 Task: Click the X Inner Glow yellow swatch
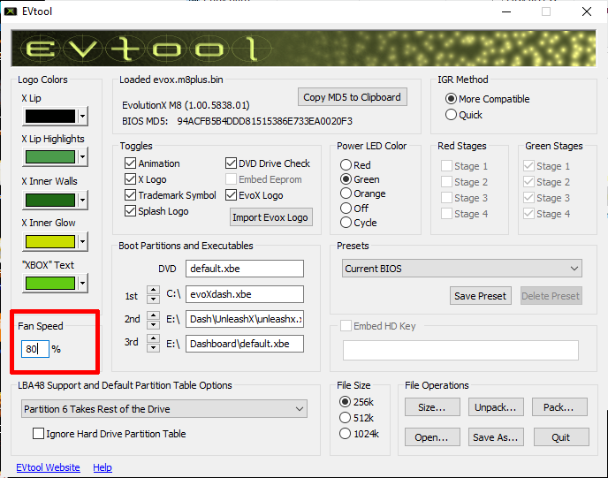pos(50,241)
